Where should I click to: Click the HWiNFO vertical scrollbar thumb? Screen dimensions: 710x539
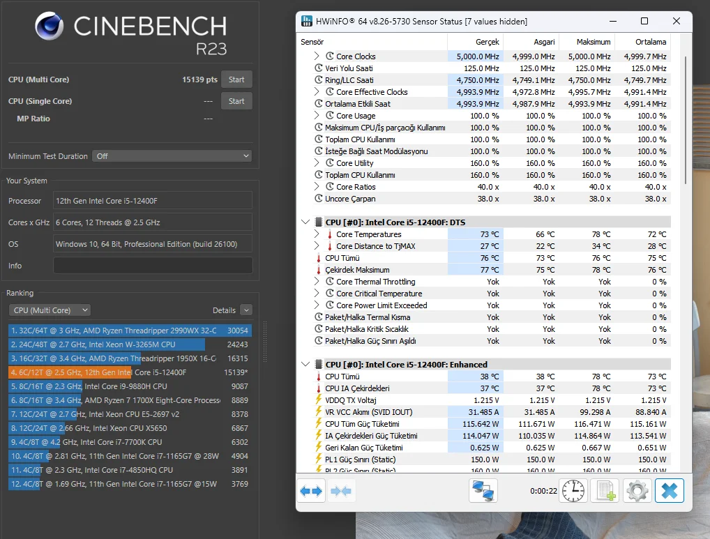pos(686,120)
